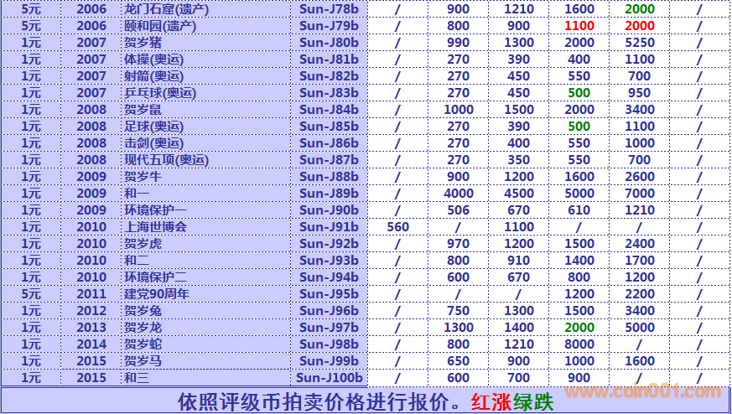The image size is (732, 414).
Task: Select the green 2000 in 贺岁龙 row
Action: point(579,328)
